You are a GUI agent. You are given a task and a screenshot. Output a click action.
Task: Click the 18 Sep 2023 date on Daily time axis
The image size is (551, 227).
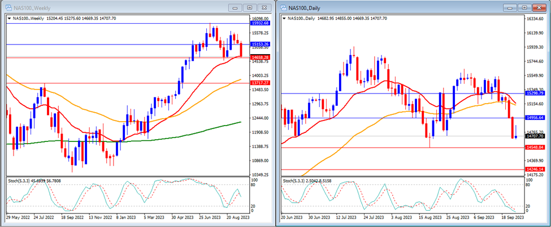click(x=513, y=217)
